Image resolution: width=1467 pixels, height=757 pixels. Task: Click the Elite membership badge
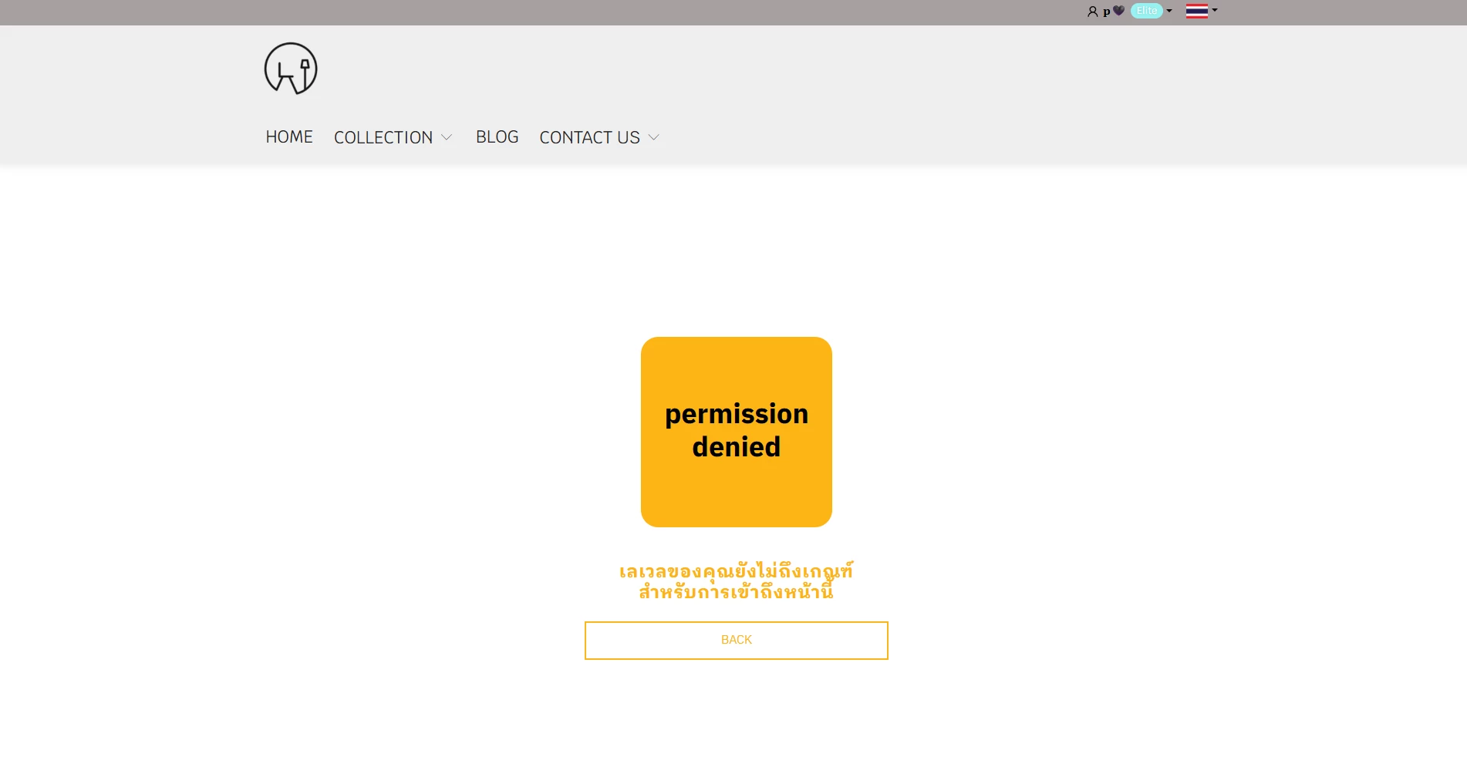1146,11
